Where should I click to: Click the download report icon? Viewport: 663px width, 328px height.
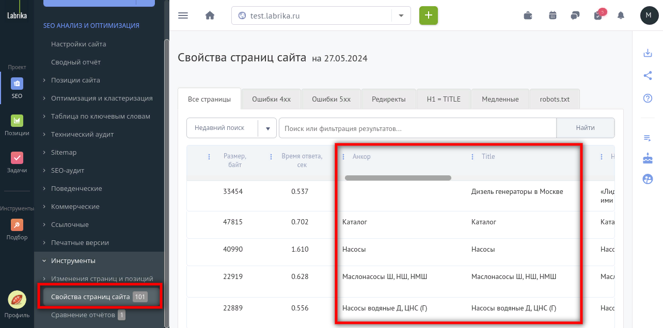coord(648,53)
